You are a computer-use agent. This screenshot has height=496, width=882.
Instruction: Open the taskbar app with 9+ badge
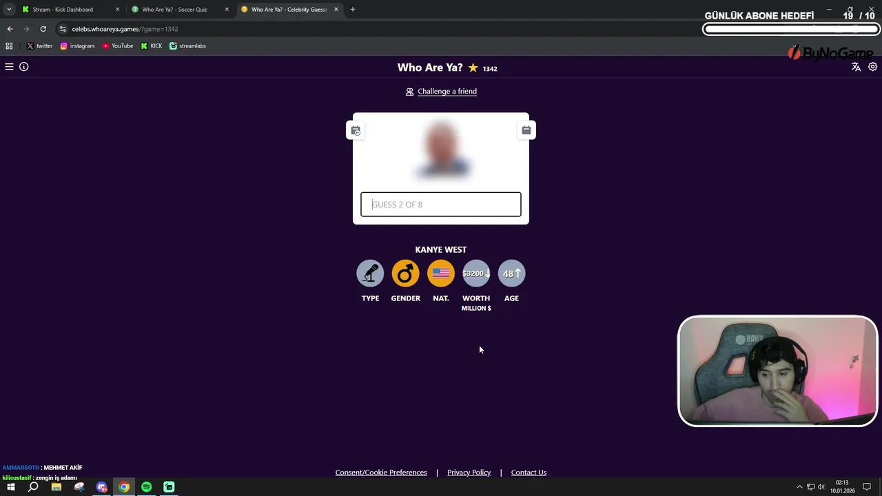[x=102, y=487]
